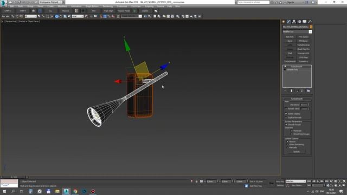
Task: Click the Shell modifier button
Action: 290,53
